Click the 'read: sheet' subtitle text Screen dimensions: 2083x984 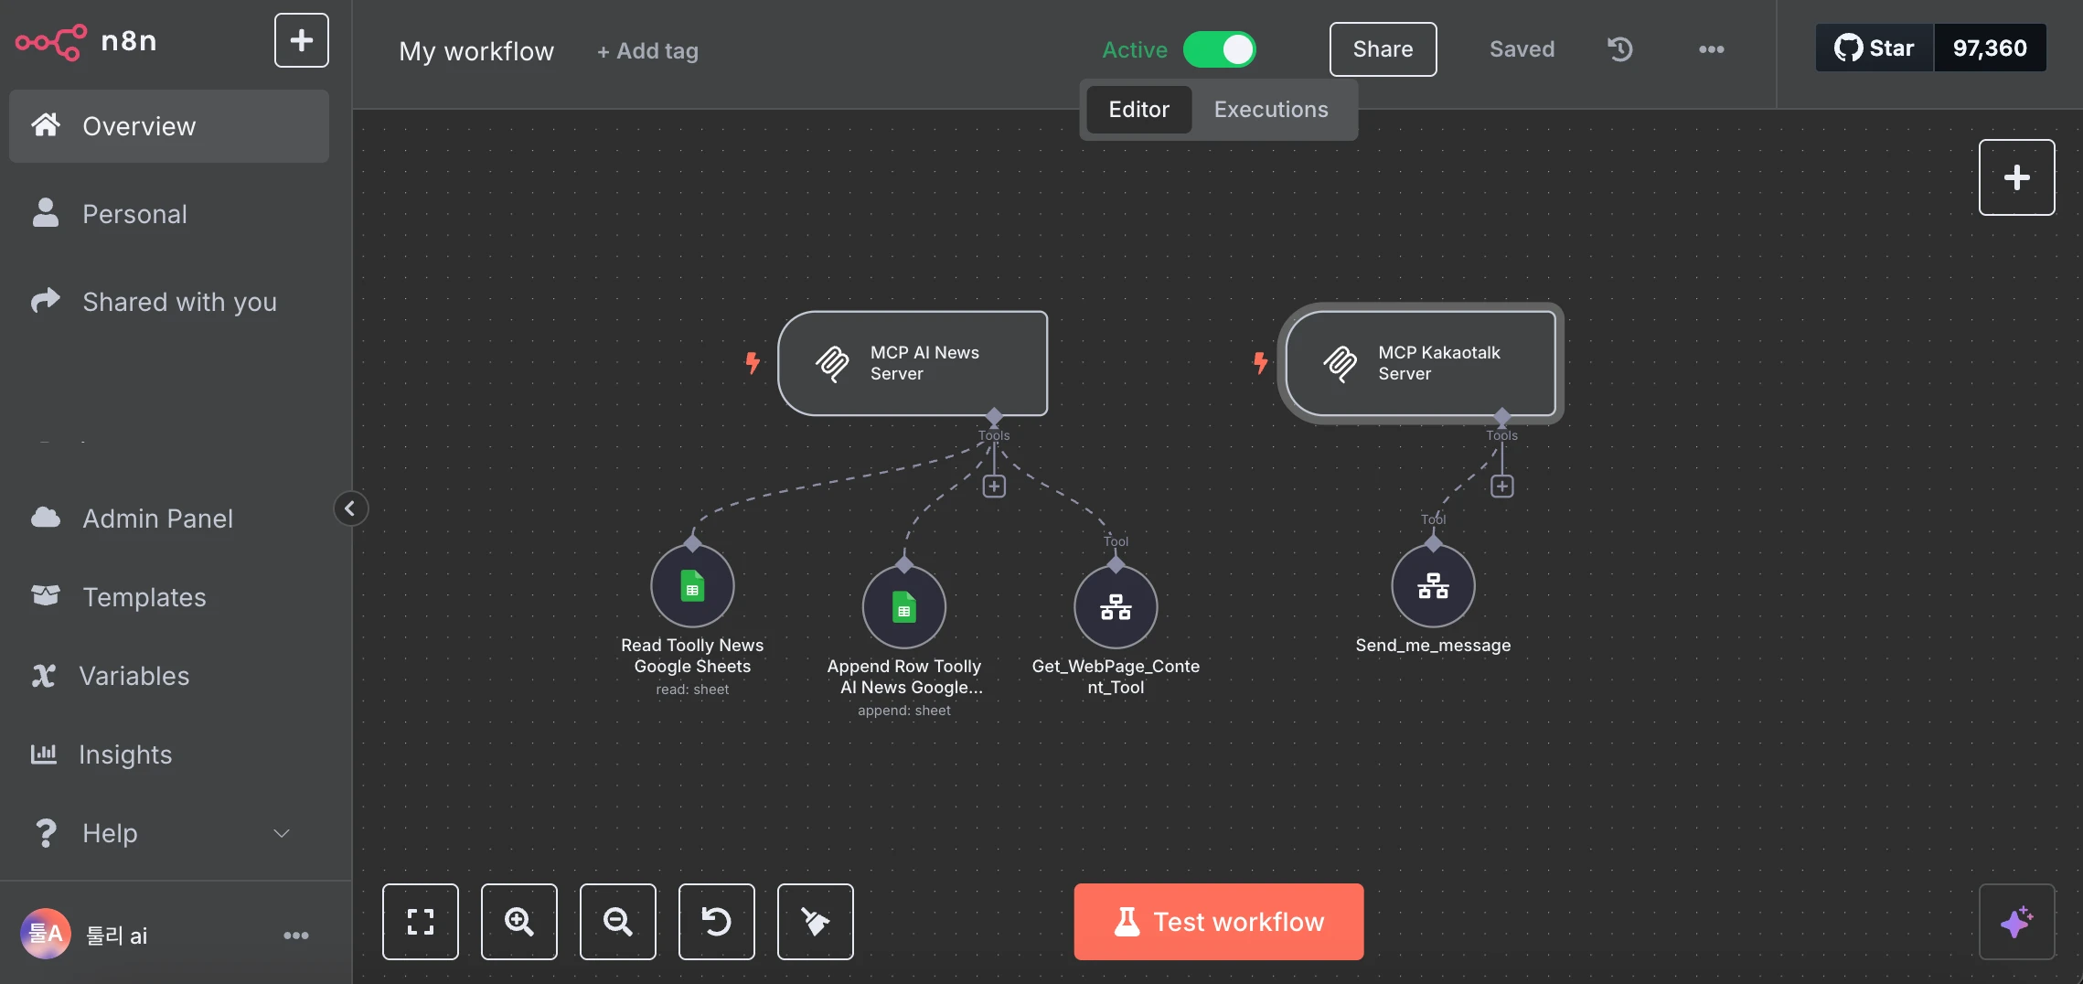pos(692,690)
